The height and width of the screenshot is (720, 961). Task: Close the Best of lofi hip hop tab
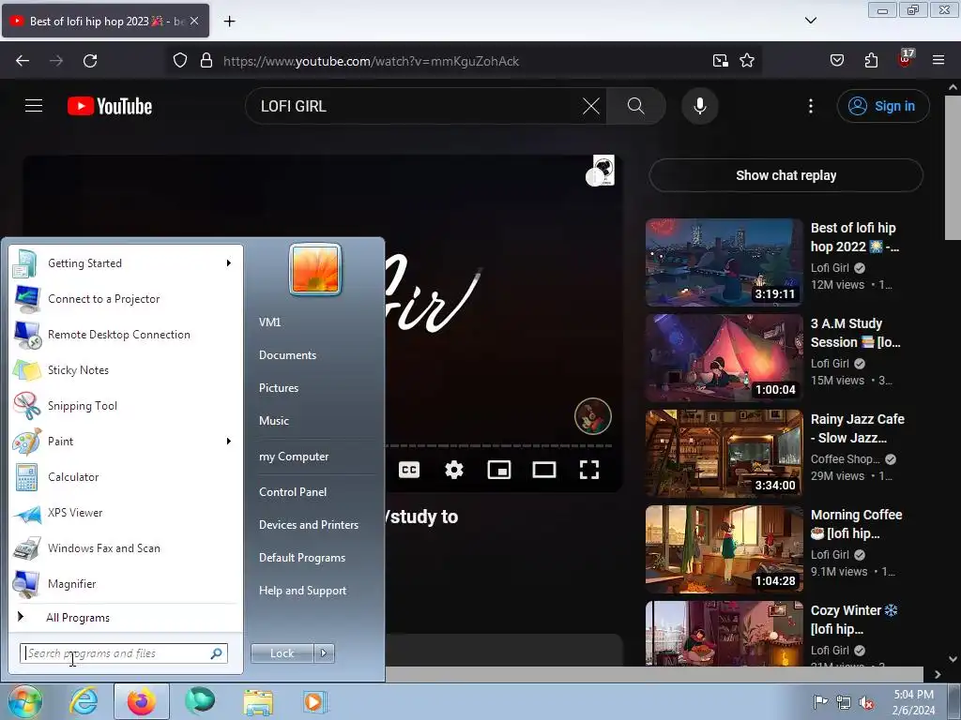(193, 21)
